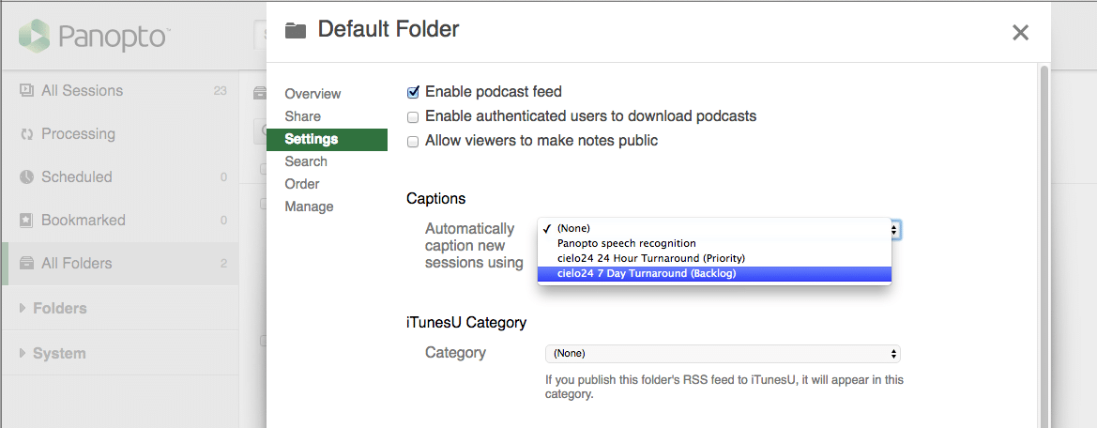Click the Captions section heading

435,199
